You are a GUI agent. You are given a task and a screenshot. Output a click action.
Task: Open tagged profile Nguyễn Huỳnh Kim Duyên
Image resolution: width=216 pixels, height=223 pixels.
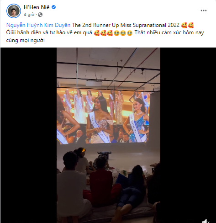click(38, 25)
